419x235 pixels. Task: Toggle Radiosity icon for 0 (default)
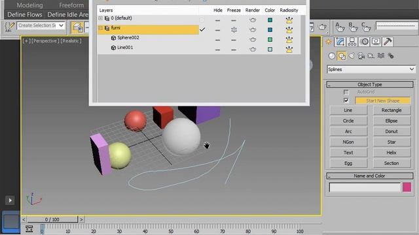click(x=289, y=20)
